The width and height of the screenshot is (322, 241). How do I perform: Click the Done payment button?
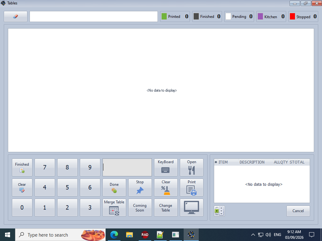(x=114, y=187)
